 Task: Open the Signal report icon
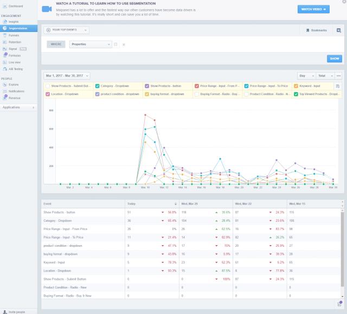point(5,49)
